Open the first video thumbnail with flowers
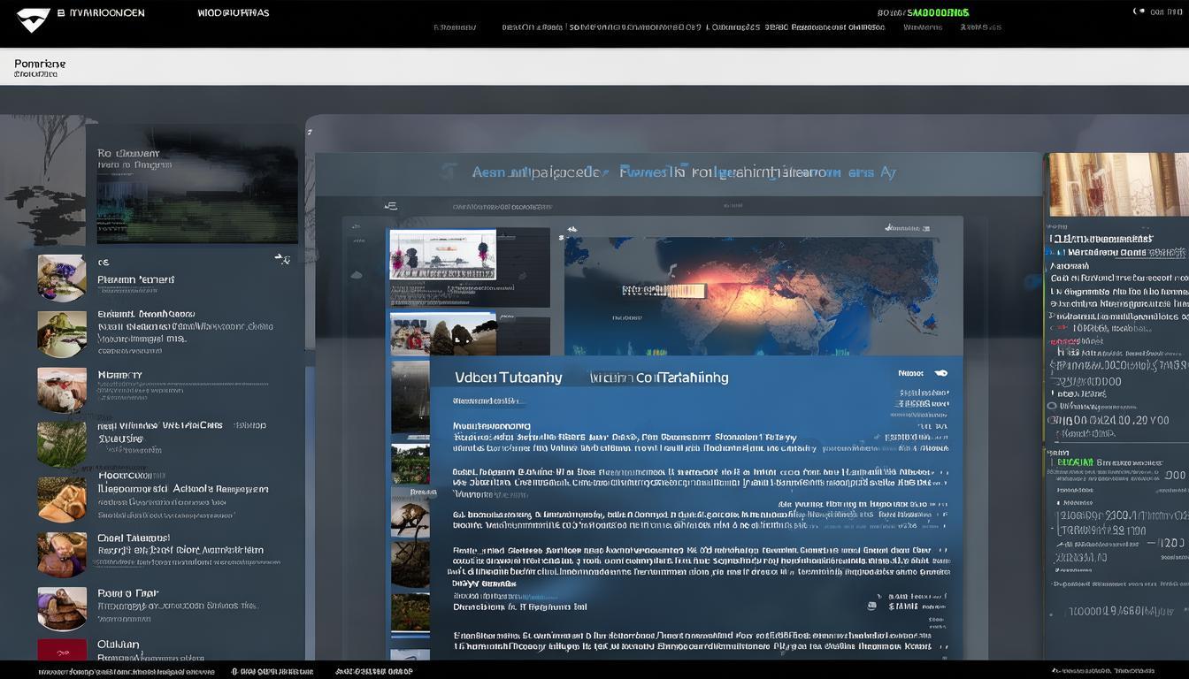 tap(442, 255)
